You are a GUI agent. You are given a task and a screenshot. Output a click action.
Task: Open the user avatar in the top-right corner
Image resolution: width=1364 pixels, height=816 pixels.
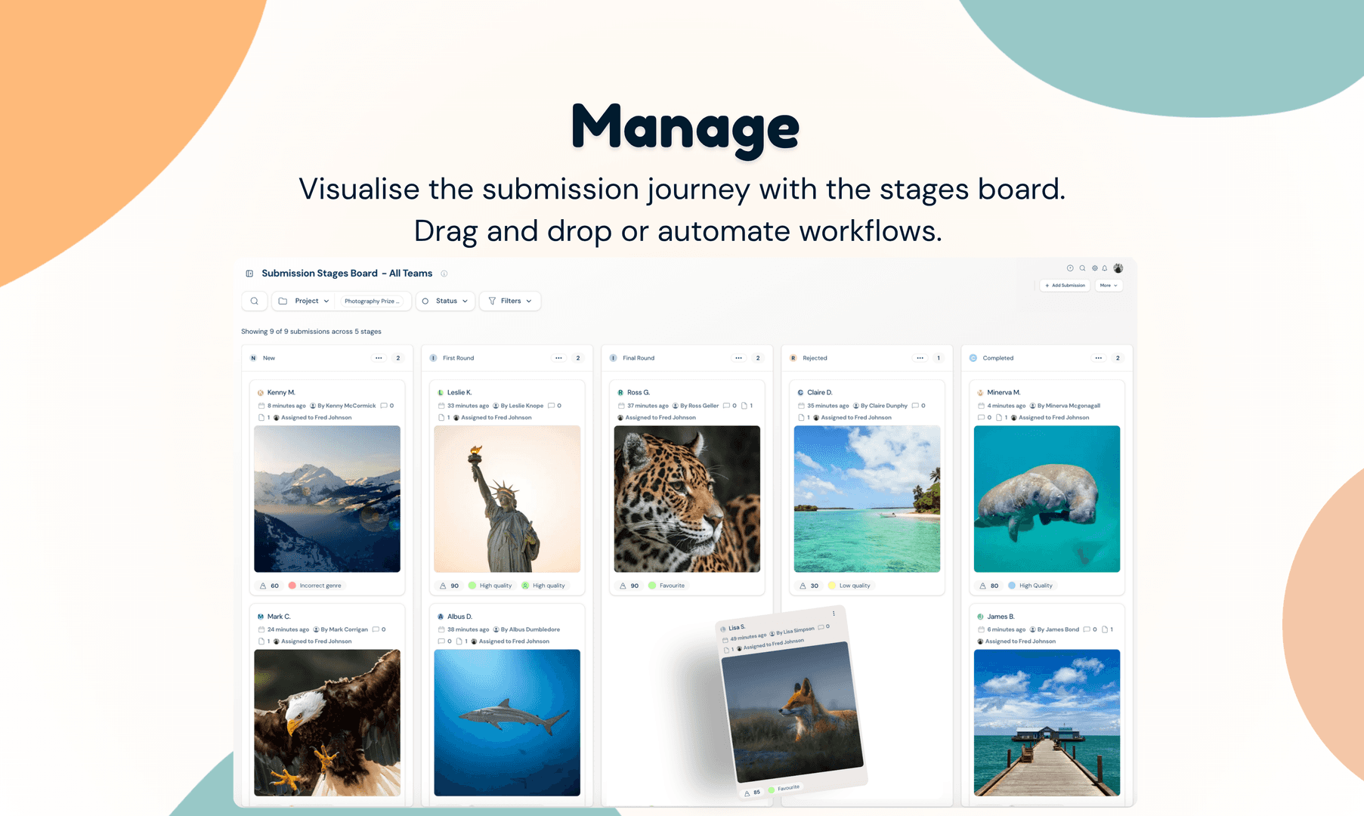(1118, 267)
